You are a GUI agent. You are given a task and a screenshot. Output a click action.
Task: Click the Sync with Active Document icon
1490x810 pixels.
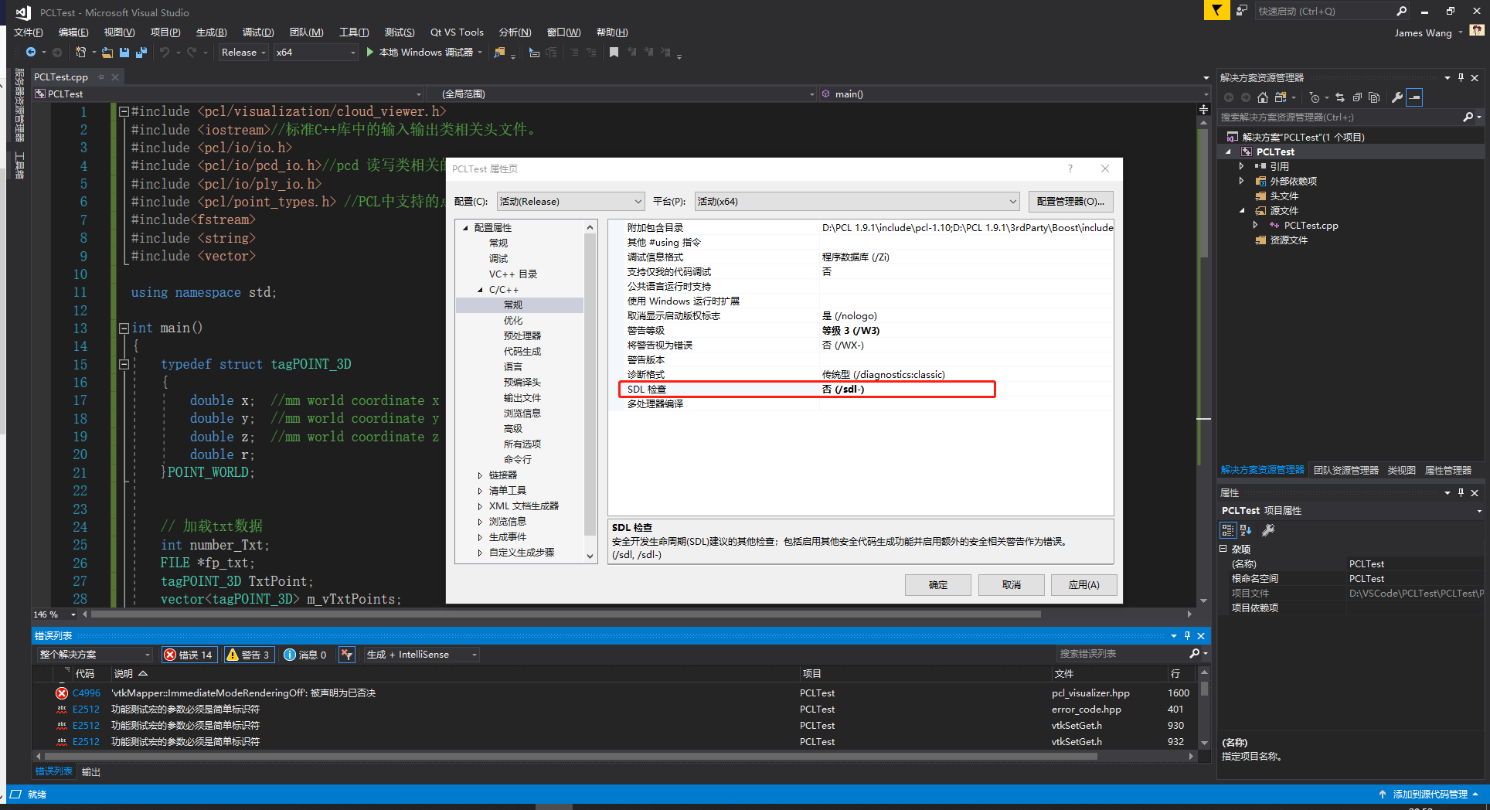(1340, 97)
